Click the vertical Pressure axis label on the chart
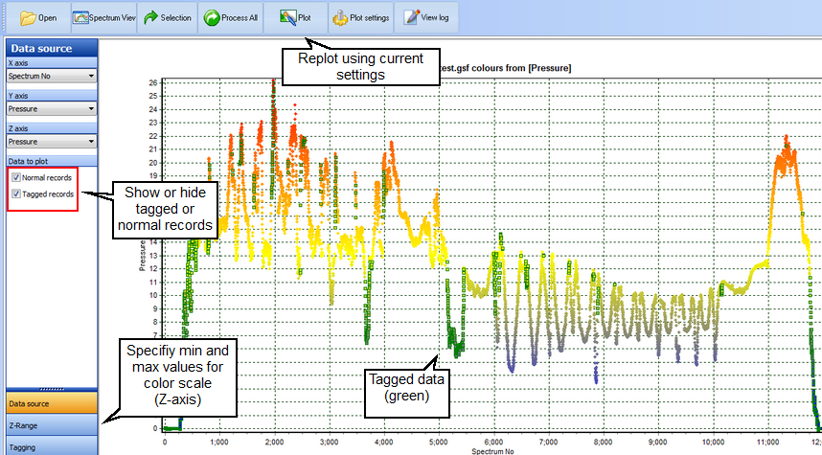 [x=142, y=255]
